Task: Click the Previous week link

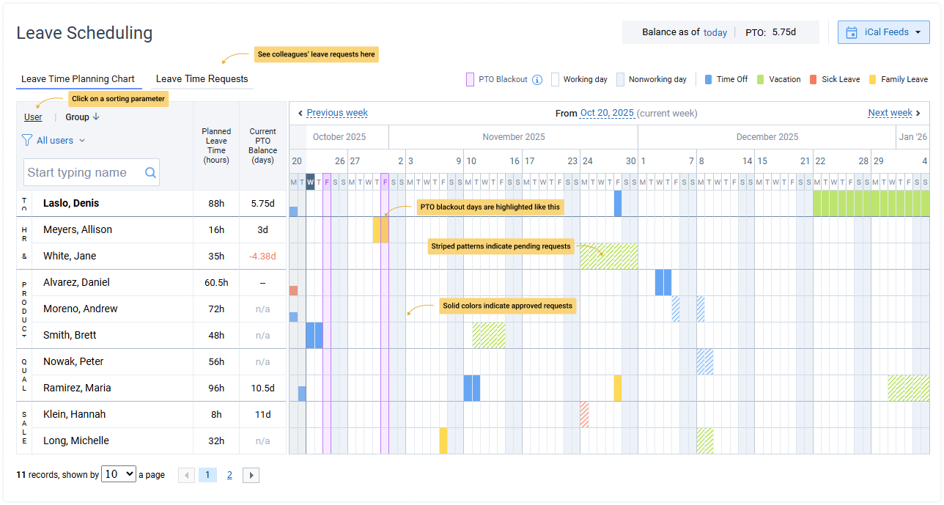Action: (x=337, y=113)
